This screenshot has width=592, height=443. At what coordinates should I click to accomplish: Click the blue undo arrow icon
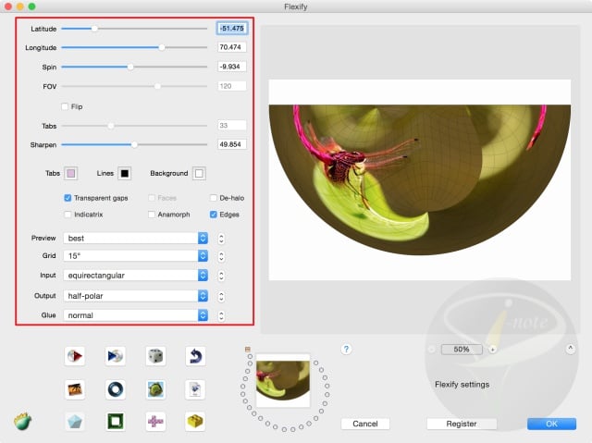[195, 355]
